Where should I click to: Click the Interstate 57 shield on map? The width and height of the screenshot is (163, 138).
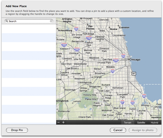tap(122, 102)
